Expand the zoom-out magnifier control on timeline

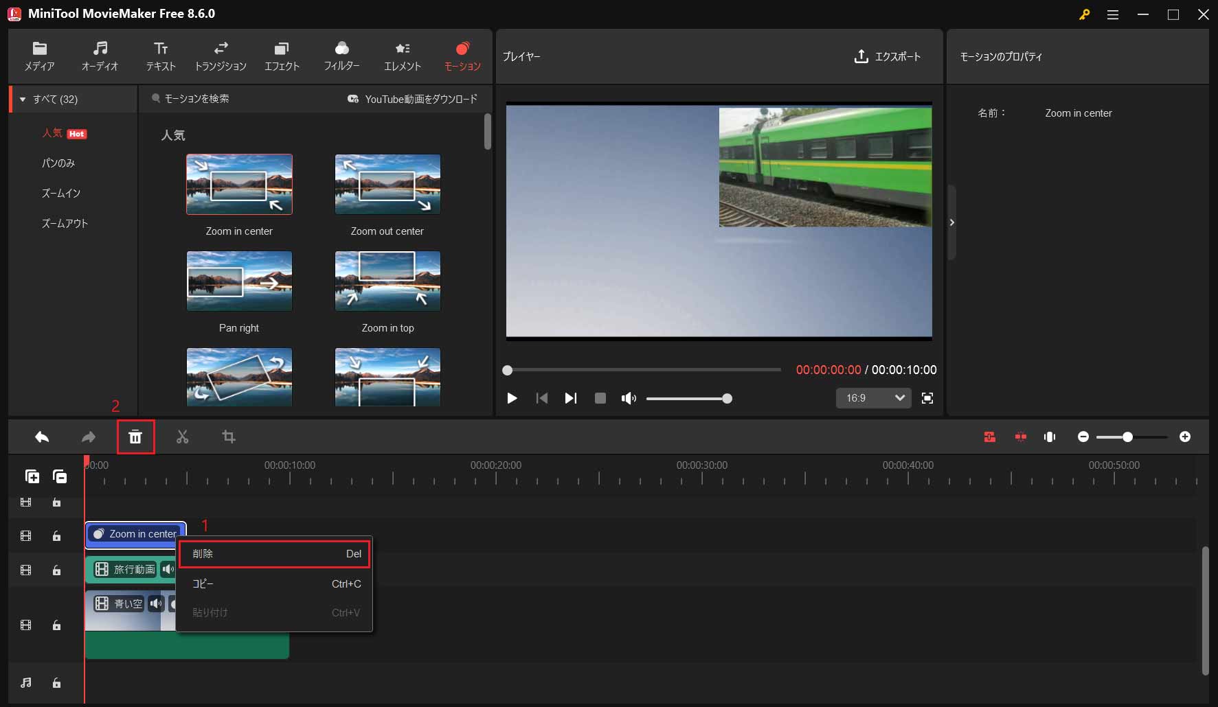[1084, 436]
